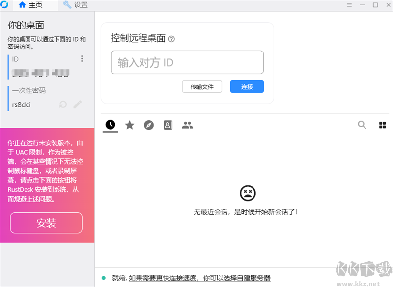Click the 安装 button to install RustDesk
This screenshot has height=287, width=393.
(x=46, y=223)
